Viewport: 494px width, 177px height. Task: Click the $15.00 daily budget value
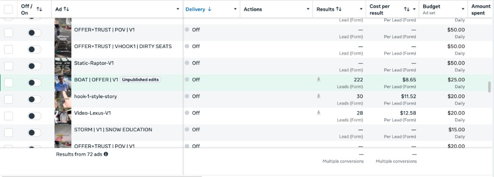456,129
